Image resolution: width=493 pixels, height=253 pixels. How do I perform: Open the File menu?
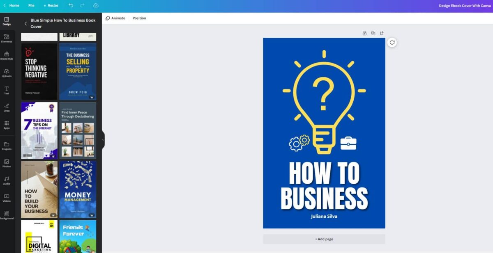[31, 5]
